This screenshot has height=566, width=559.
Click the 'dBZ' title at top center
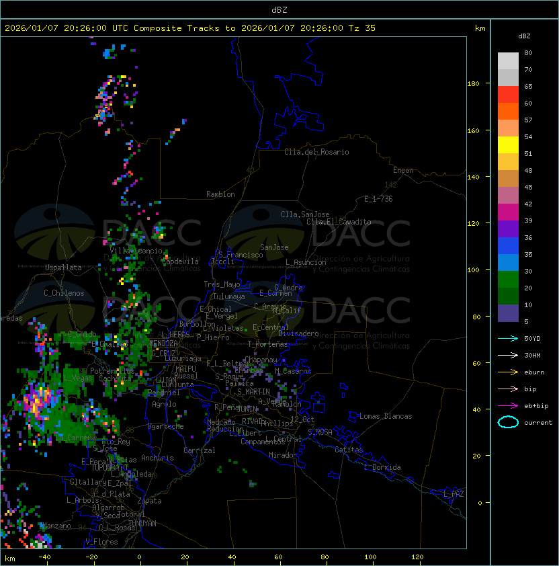tap(279, 10)
